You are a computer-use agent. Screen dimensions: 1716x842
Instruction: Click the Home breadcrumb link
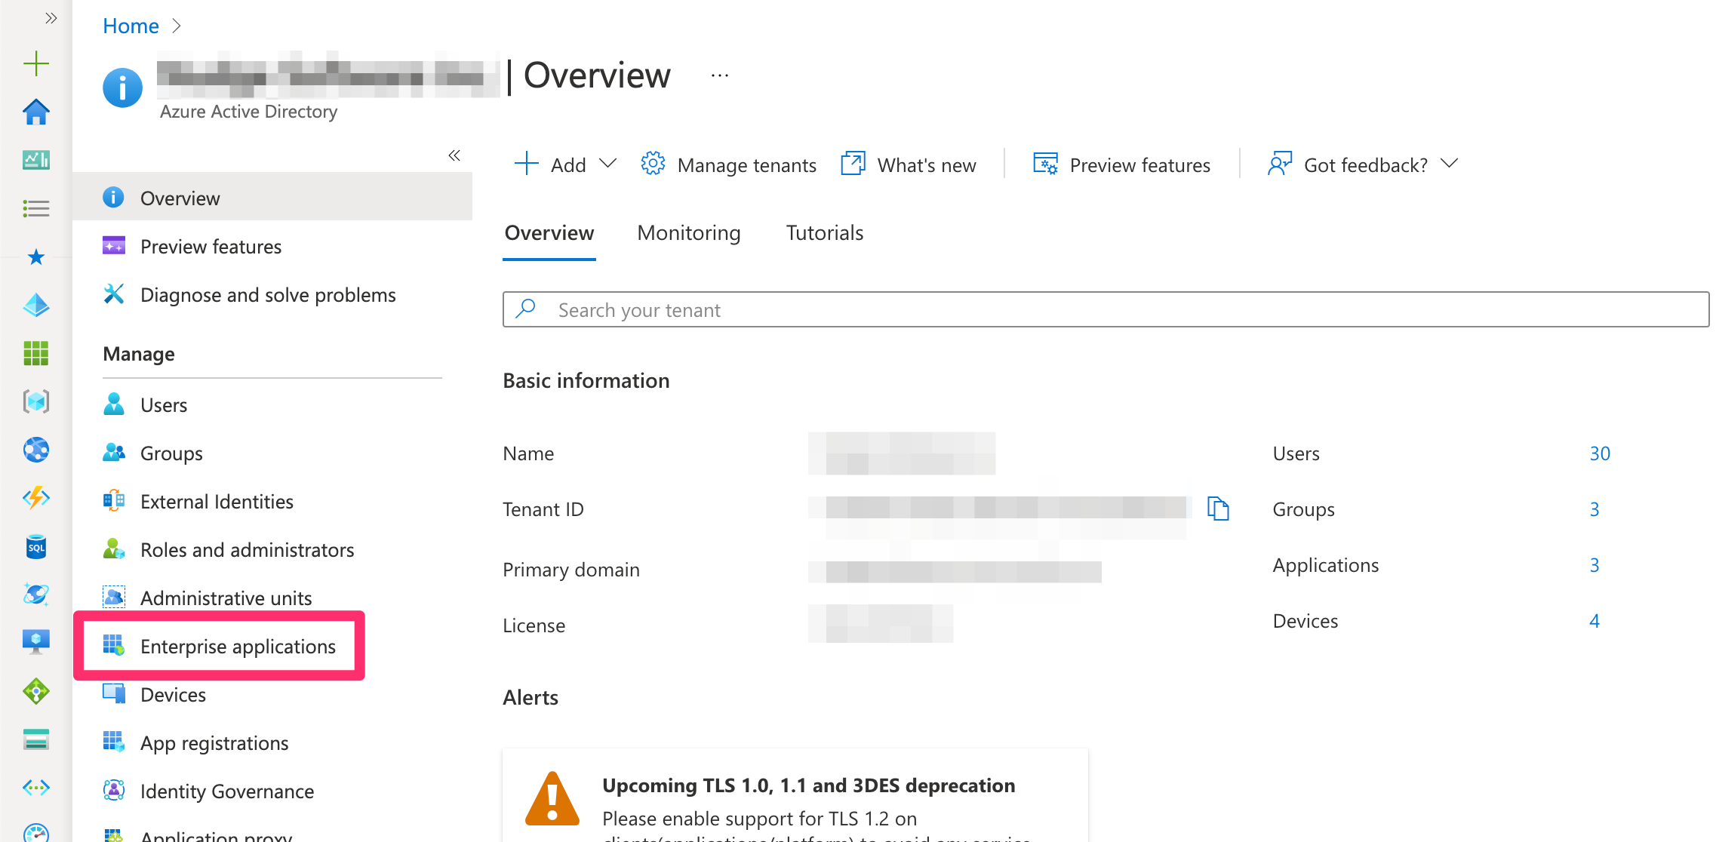point(131,26)
